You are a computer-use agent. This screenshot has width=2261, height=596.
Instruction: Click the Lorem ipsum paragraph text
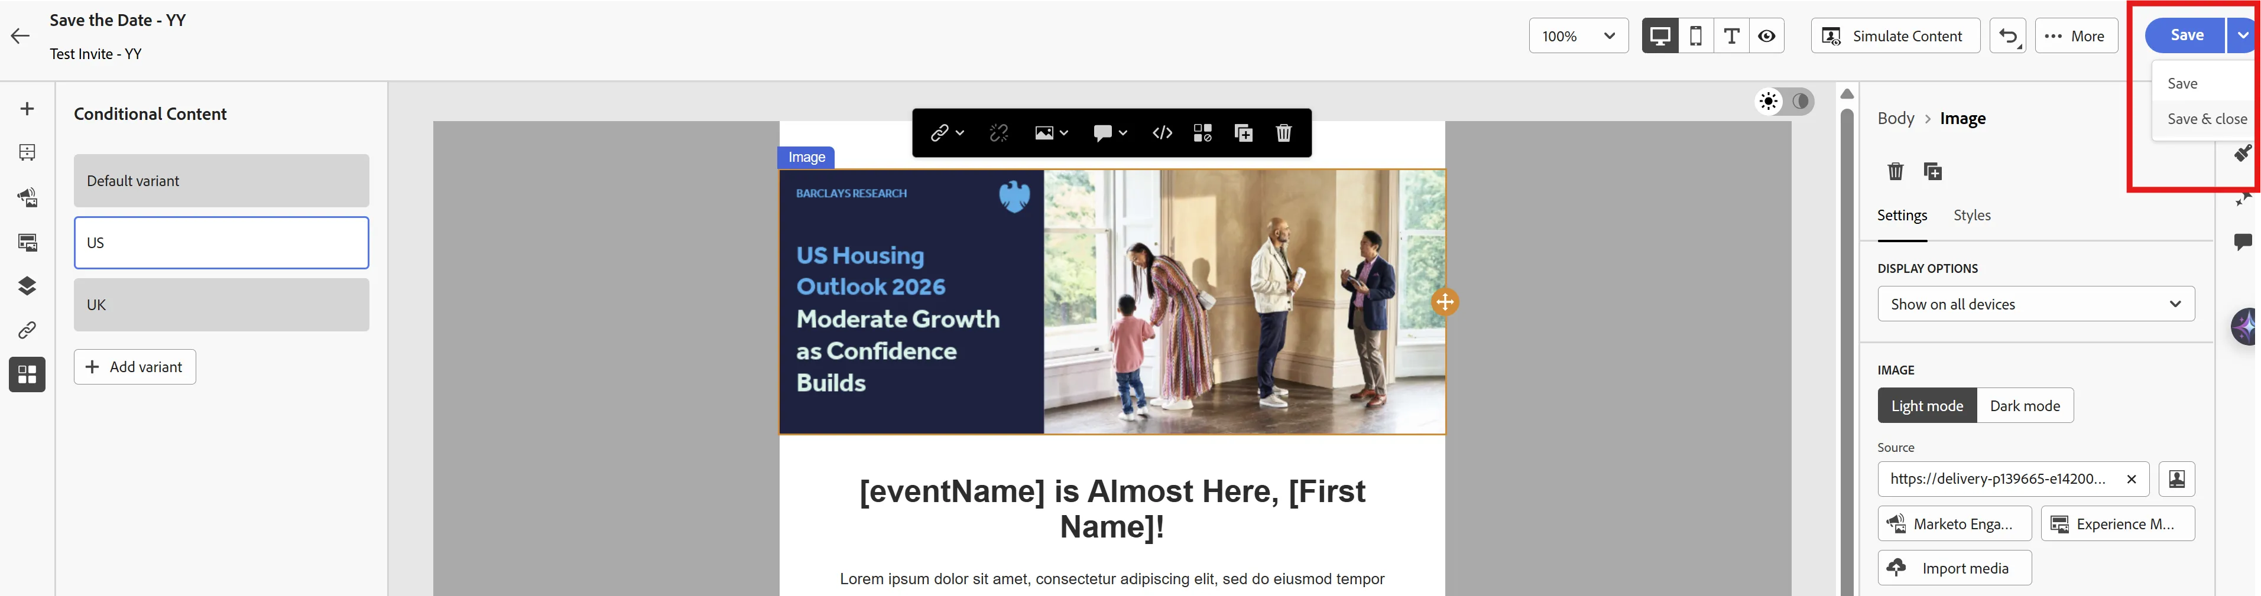tap(1112, 579)
